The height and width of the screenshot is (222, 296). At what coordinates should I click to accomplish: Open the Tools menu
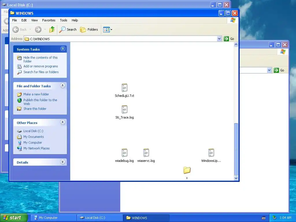pos(63,20)
